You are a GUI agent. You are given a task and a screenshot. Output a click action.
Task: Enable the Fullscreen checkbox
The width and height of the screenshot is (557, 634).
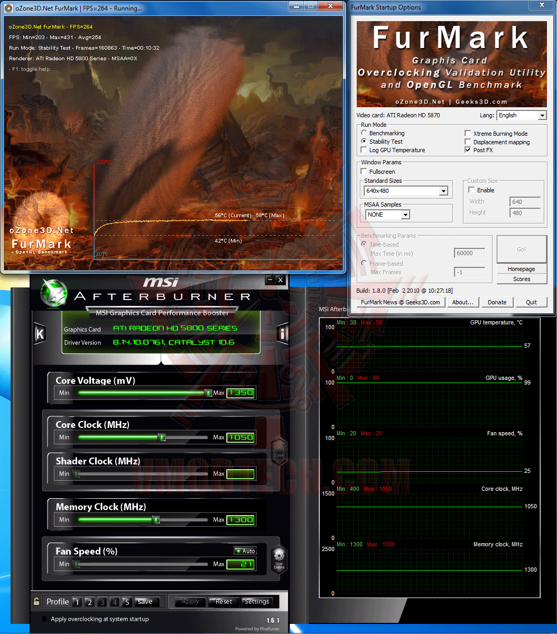364,172
